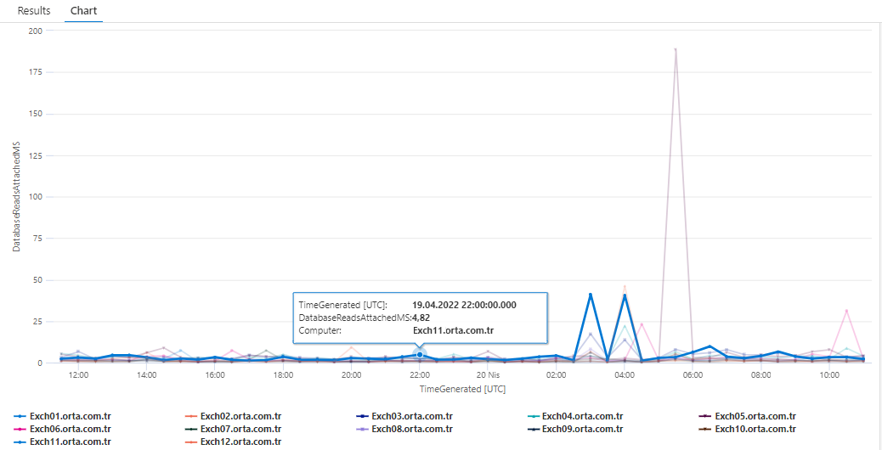Select the Chart tab

83,11
